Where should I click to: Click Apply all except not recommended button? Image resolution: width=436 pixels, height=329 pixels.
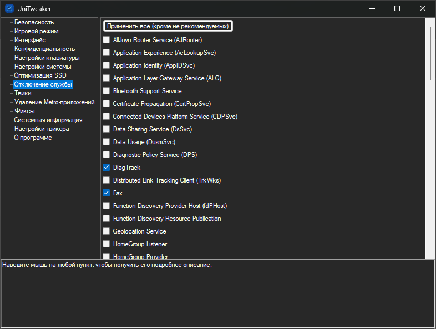[x=168, y=26]
